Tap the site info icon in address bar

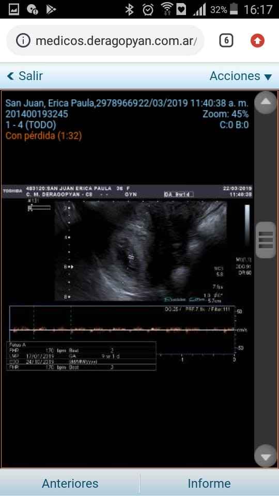tap(23, 40)
